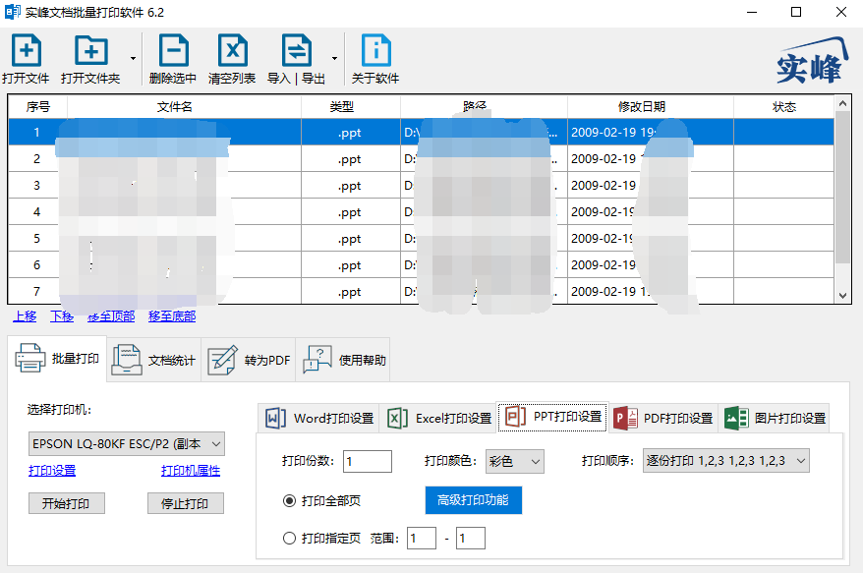Open the 关于软件 about info icon
The height and width of the screenshot is (573, 863).
pos(375,50)
